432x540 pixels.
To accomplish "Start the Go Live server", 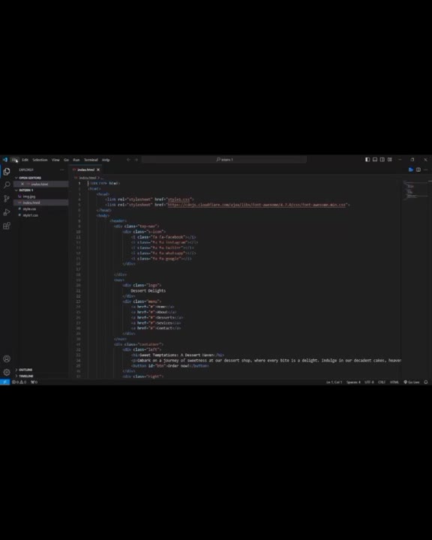I will [x=412, y=382].
